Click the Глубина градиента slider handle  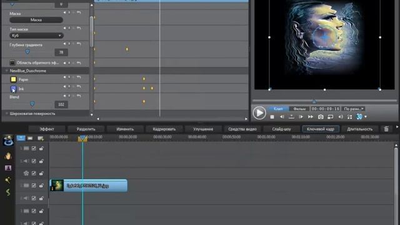pyautogui.click(x=27, y=52)
